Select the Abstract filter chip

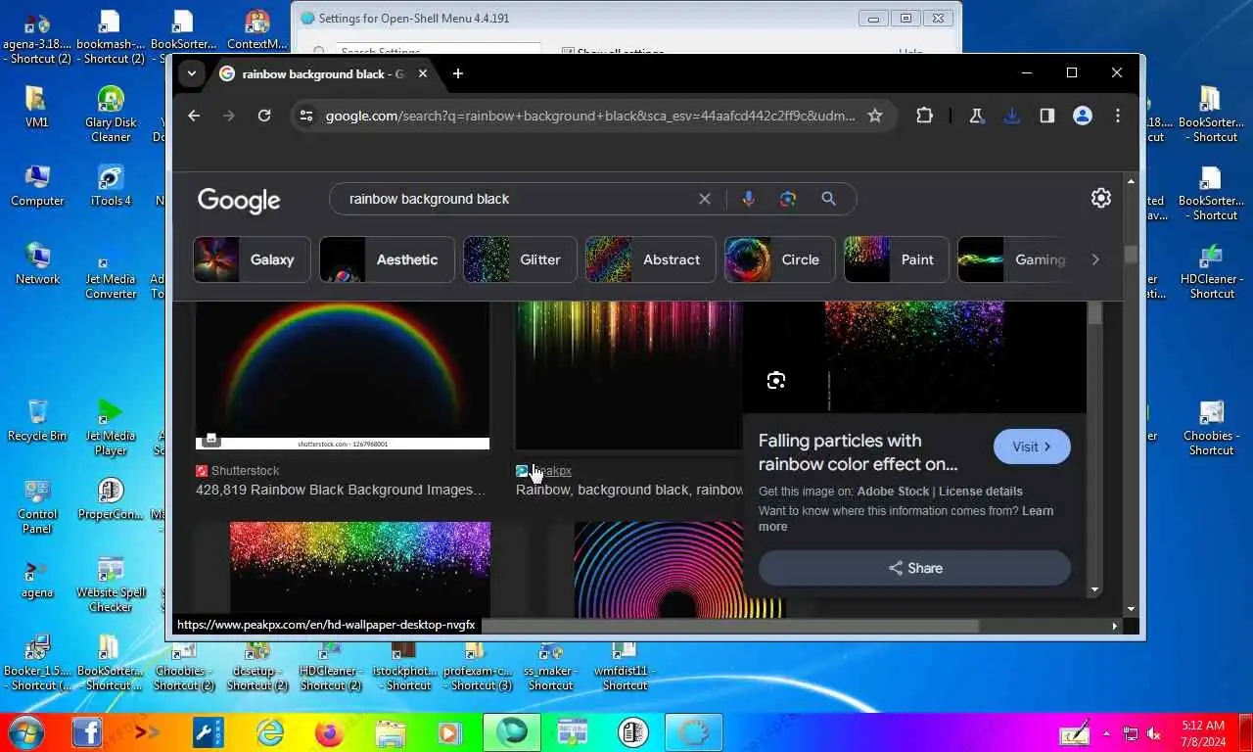651,259
